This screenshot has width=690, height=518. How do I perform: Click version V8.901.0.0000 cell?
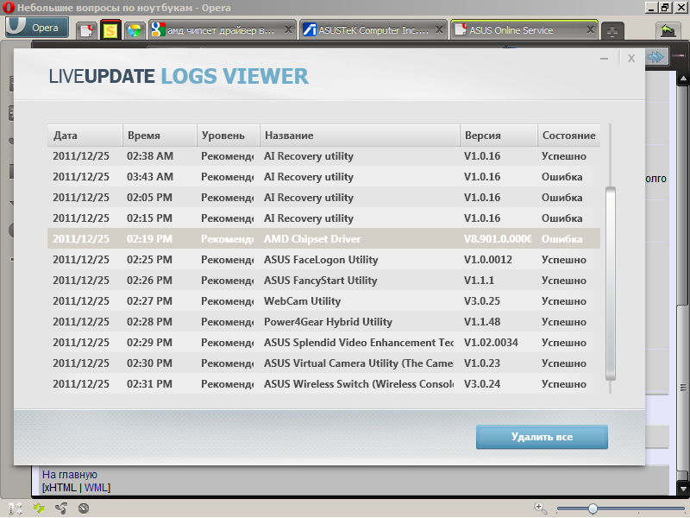pos(498,239)
